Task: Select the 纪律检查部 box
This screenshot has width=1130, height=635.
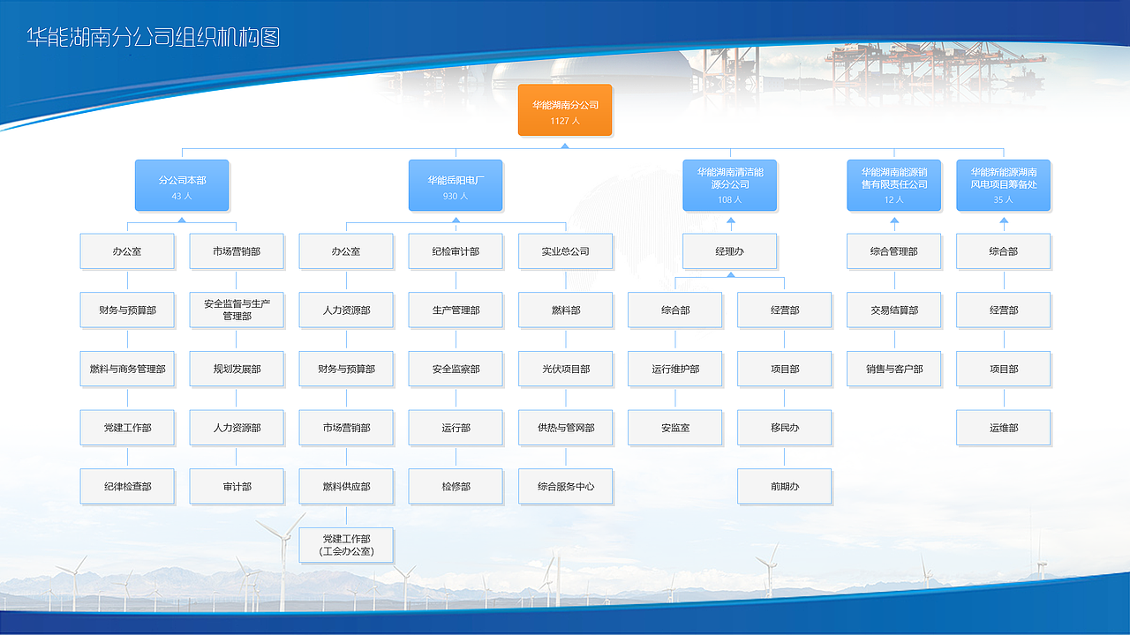Action: tap(127, 486)
